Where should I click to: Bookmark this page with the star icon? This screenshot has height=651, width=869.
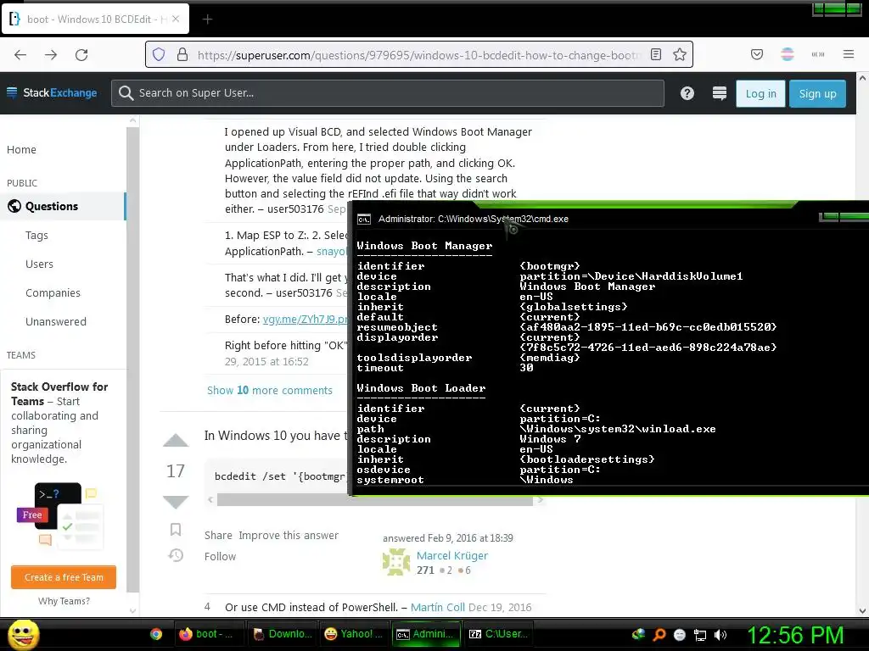click(x=680, y=54)
